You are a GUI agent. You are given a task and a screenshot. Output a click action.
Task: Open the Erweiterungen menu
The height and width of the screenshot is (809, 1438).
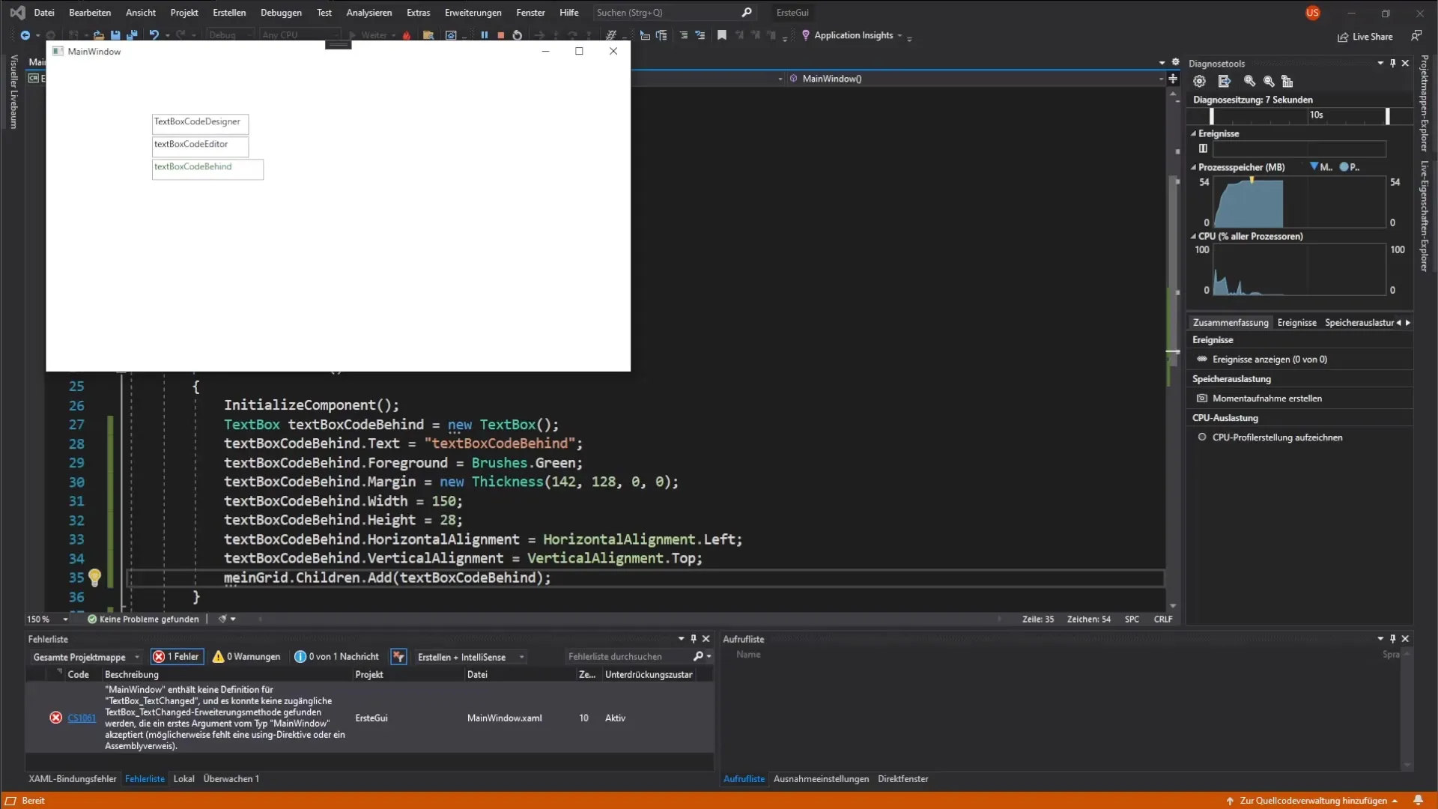(x=473, y=13)
